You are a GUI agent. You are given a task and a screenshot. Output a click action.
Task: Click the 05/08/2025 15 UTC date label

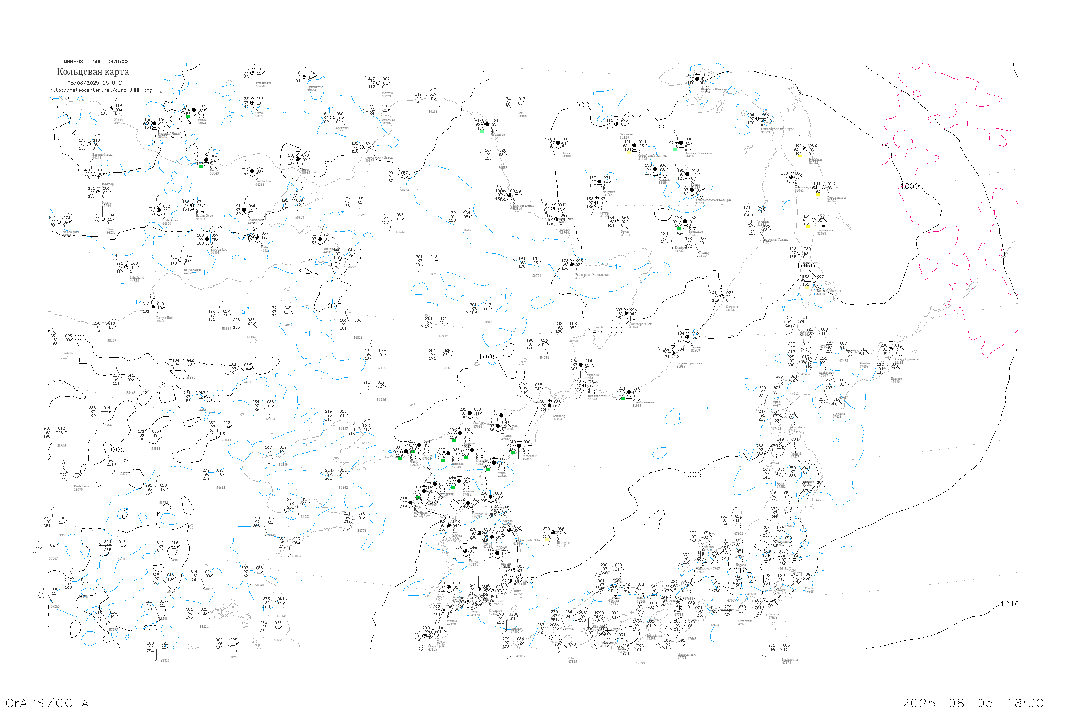[x=94, y=83]
